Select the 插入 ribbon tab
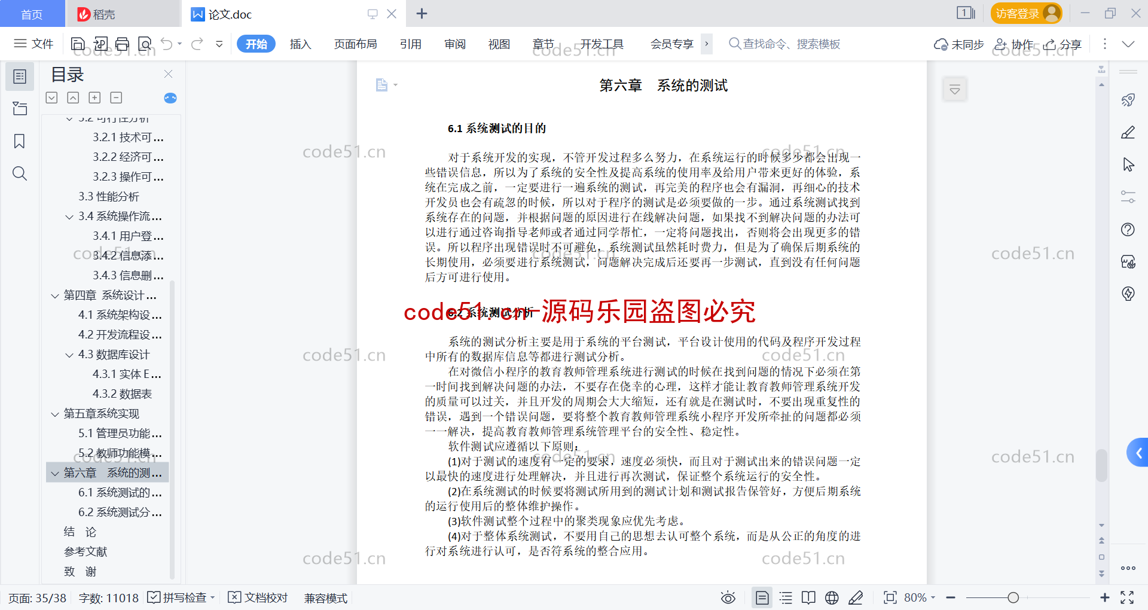This screenshot has height=610, width=1148. (300, 44)
